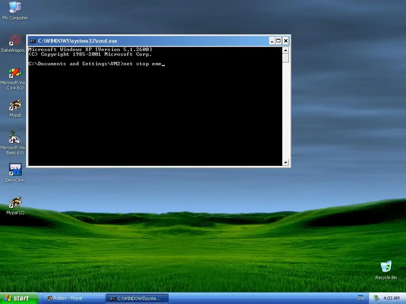This screenshot has height=304, width=406.
Task: Select the Microsoft Visual C++ 6.0 shortcut
Action: click(x=13, y=79)
